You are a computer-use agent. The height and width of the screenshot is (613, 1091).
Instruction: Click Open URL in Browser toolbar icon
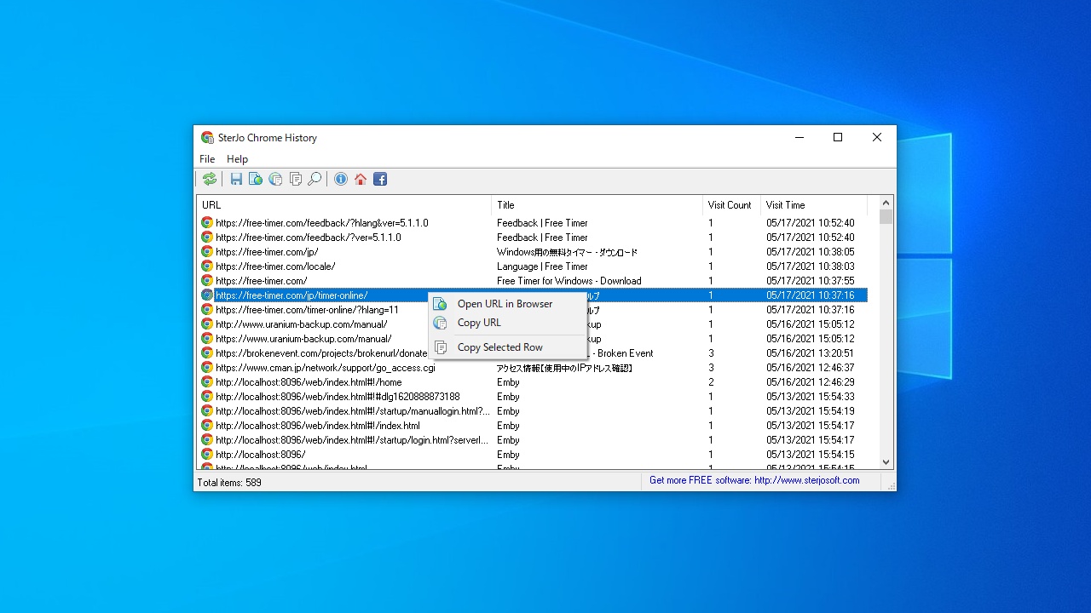pyautogui.click(x=256, y=179)
